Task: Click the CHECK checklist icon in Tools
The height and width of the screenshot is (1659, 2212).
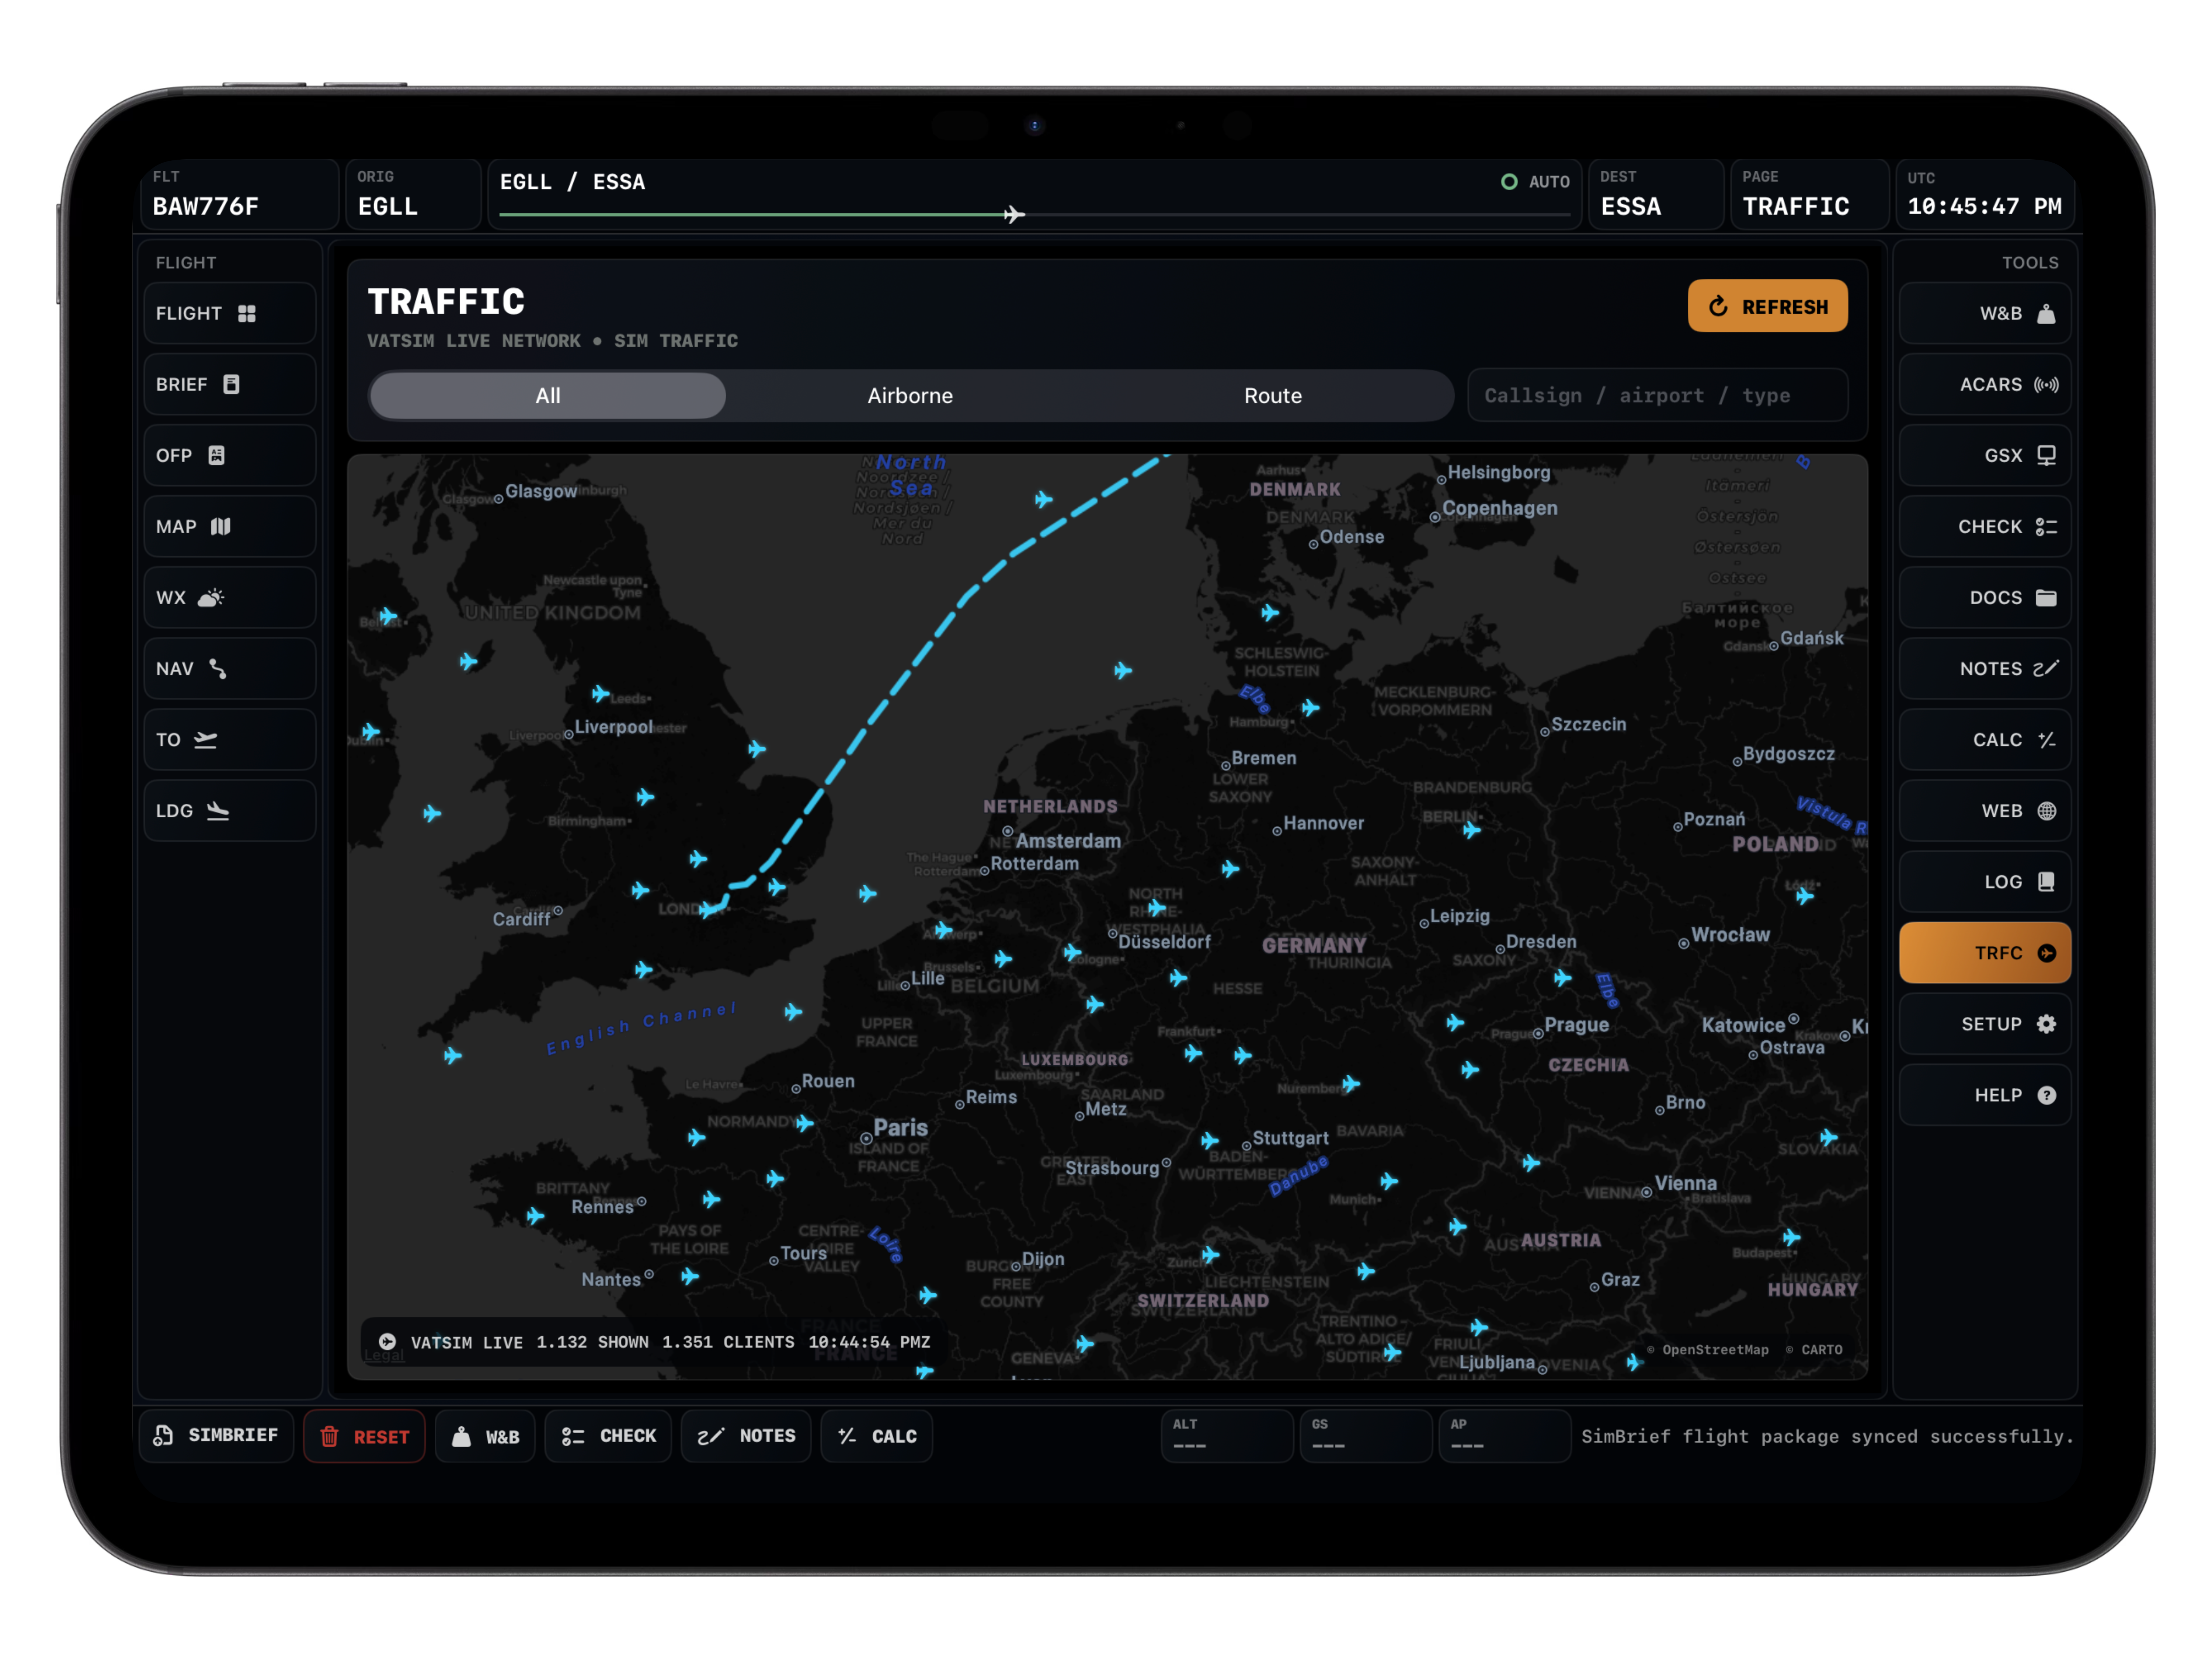Action: (x=2046, y=527)
